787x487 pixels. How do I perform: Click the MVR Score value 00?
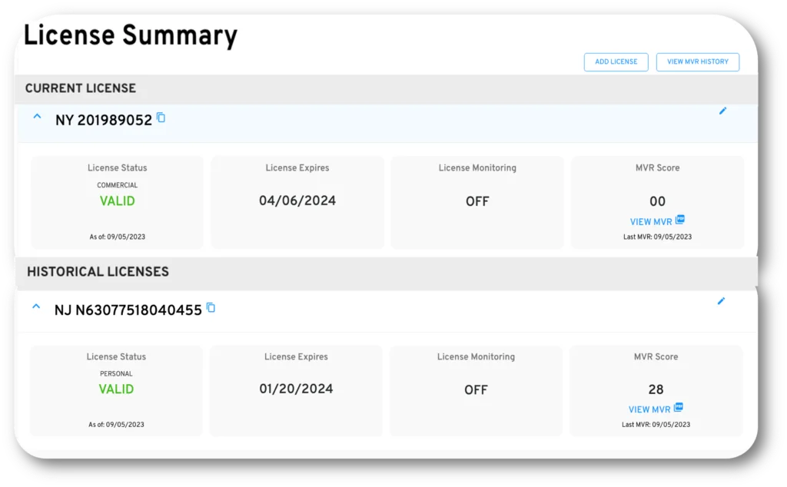[658, 201]
